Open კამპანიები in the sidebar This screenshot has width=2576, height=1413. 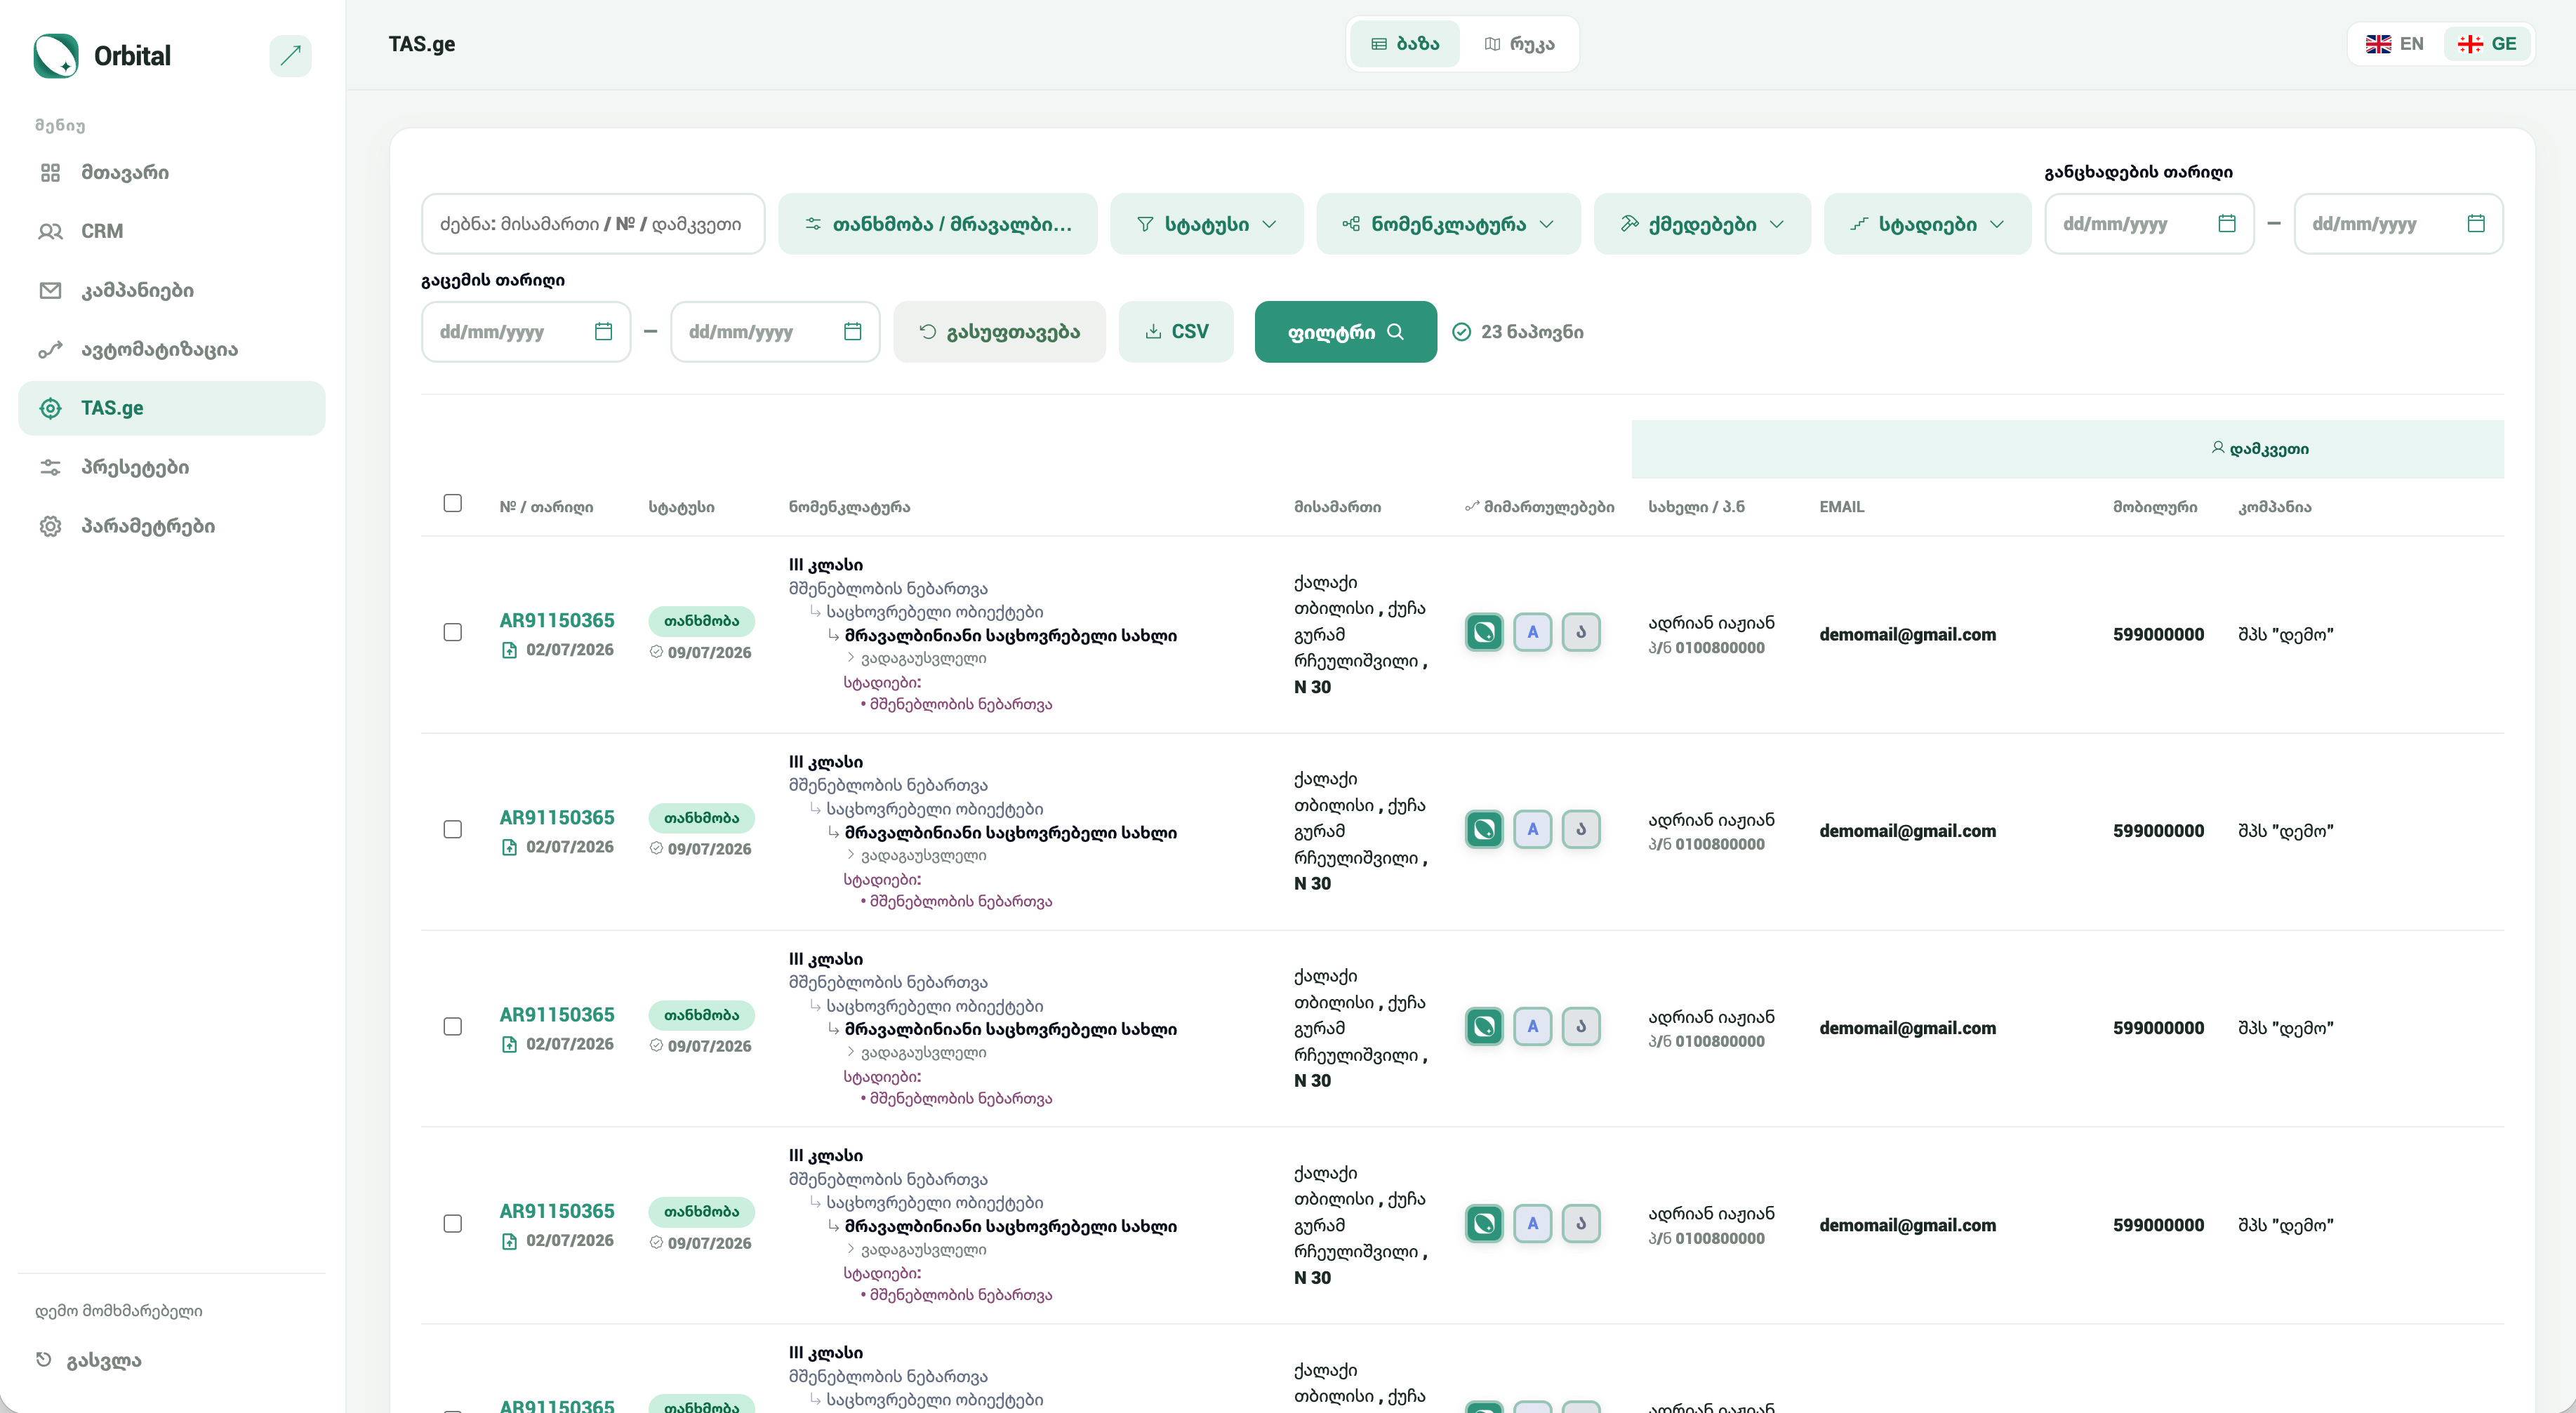[x=172, y=290]
